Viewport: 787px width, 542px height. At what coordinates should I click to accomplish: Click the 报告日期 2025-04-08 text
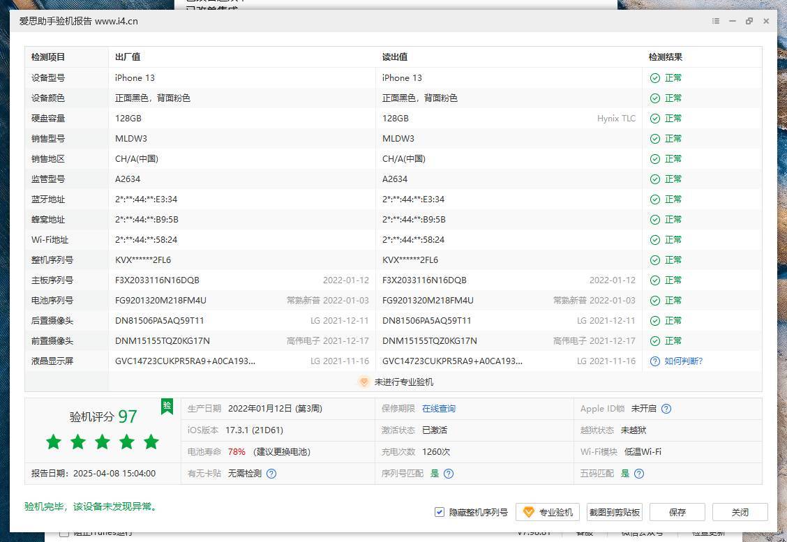[93, 473]
